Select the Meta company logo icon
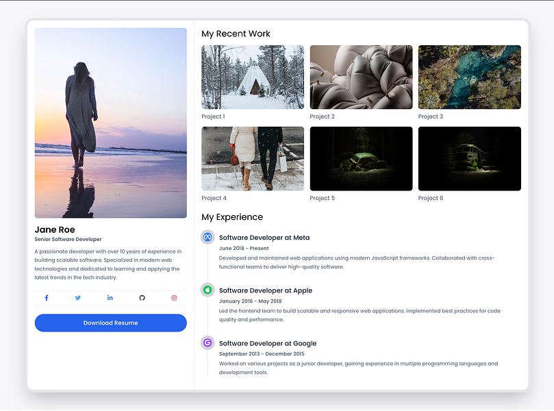This screenshot has height=411, width=554. pos(207,238)
